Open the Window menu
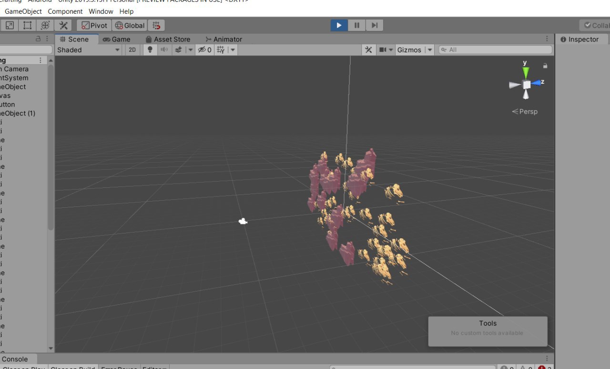Viewport: 610px width, 369px height. [x=101, y=11]
